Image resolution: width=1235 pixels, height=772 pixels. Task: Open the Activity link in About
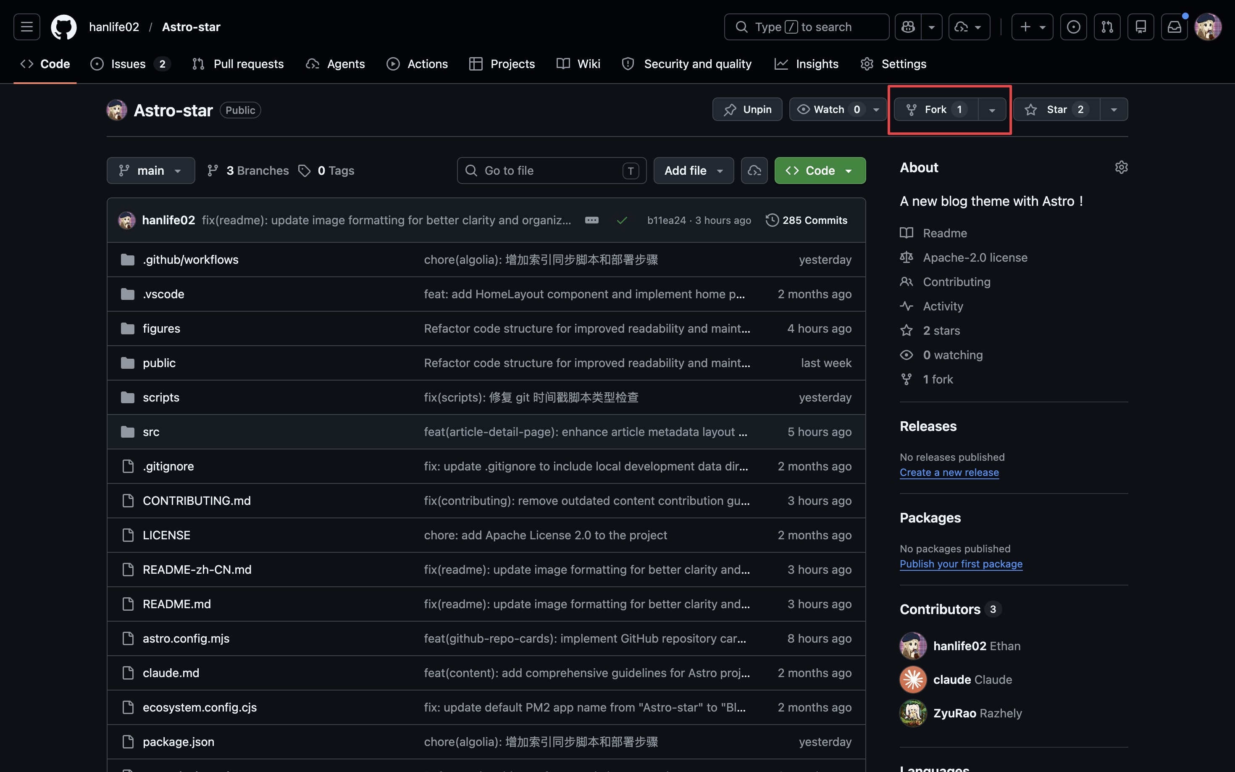943,306
